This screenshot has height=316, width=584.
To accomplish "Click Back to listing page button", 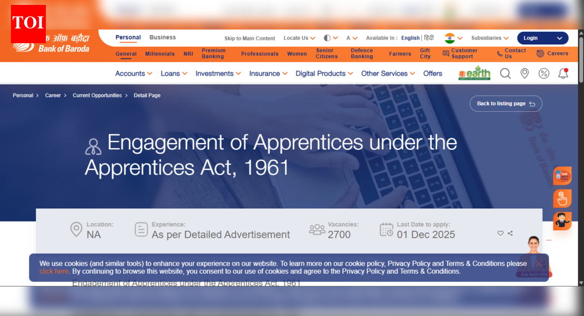I will coord(505,103).
